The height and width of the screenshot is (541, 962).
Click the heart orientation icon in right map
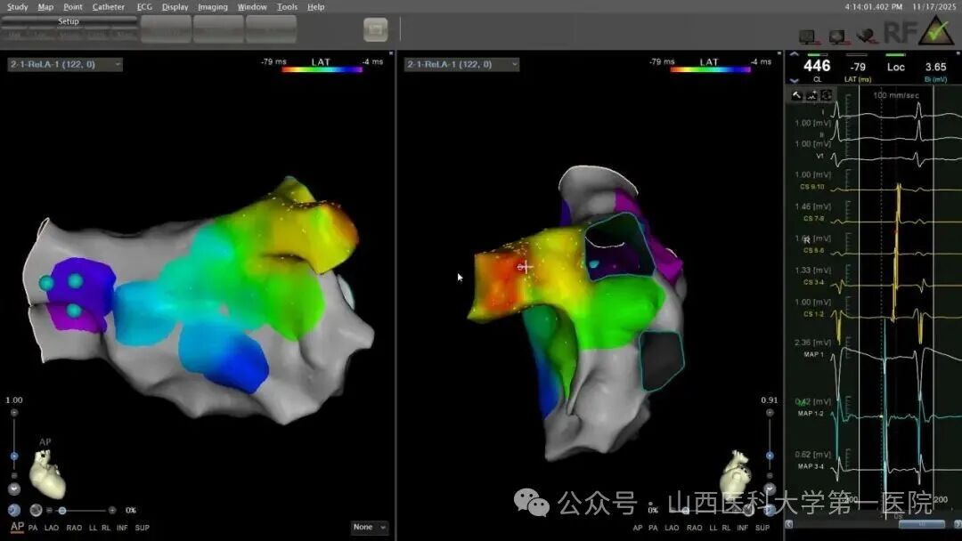coord(738,472)
